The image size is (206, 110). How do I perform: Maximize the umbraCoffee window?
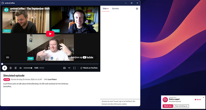131,3
